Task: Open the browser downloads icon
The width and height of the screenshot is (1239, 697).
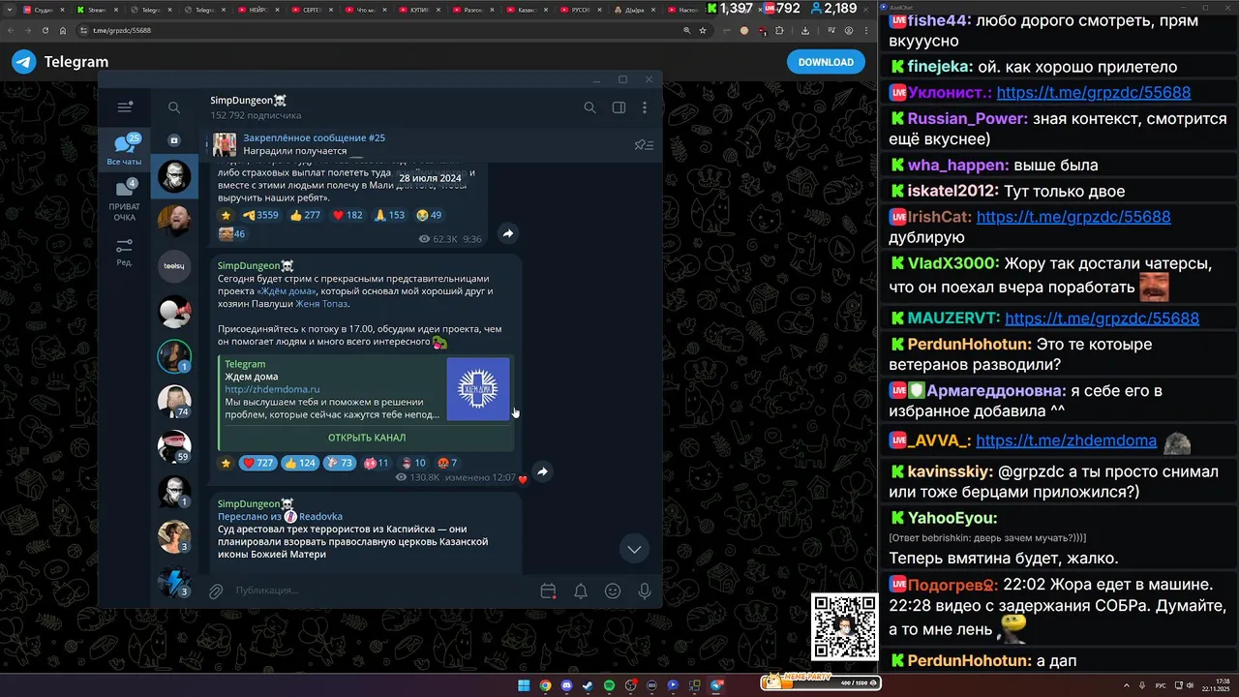Action: pos(805,30)
